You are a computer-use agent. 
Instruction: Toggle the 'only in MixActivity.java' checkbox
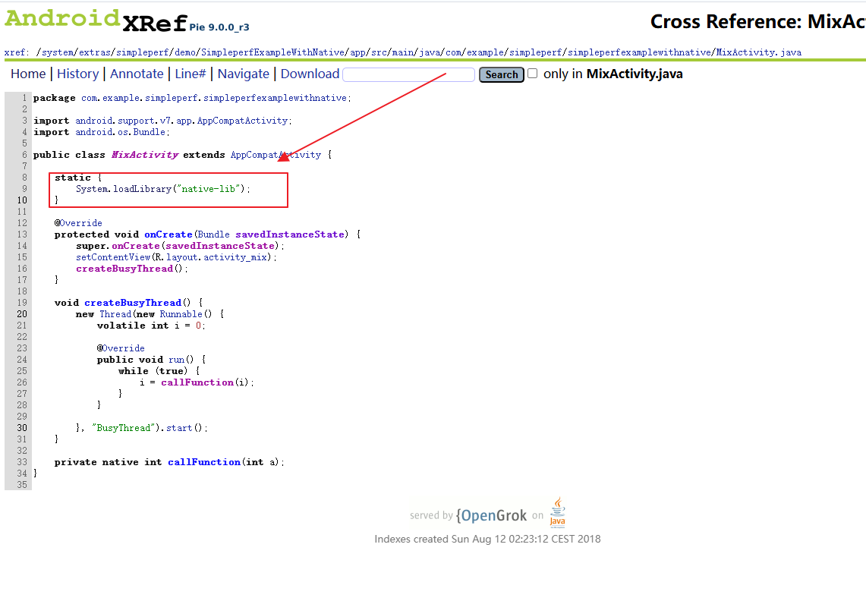pyautogui.click(x=532, y=74)
